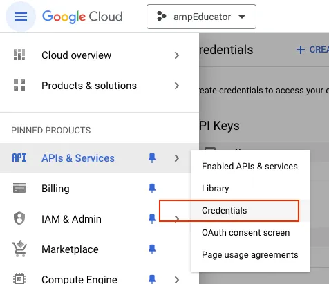The height and width of the screenshot is (284, 329).
Task: Expand the IAM & Admin chevron
Action: 177,218
